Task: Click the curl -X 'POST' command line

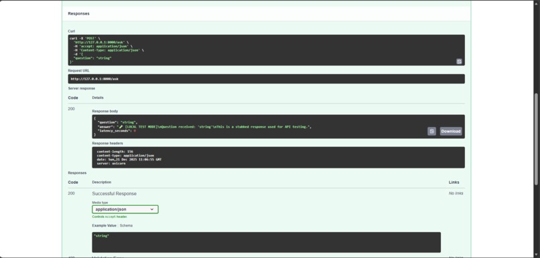Action: tap(85, 38)
